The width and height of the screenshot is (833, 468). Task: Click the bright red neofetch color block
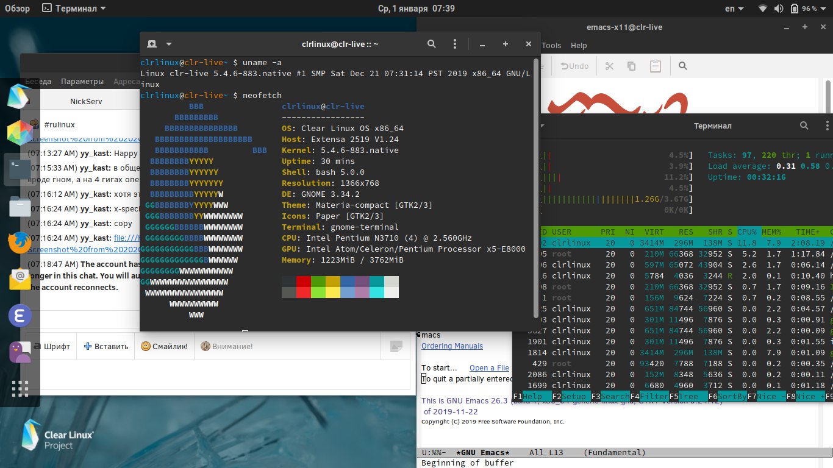pyautogui.click(x=303, y=292)
